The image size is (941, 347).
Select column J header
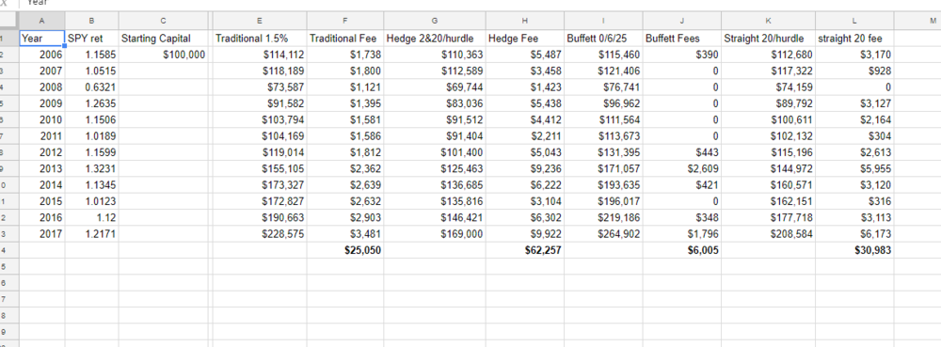click(x=681, y=21)
